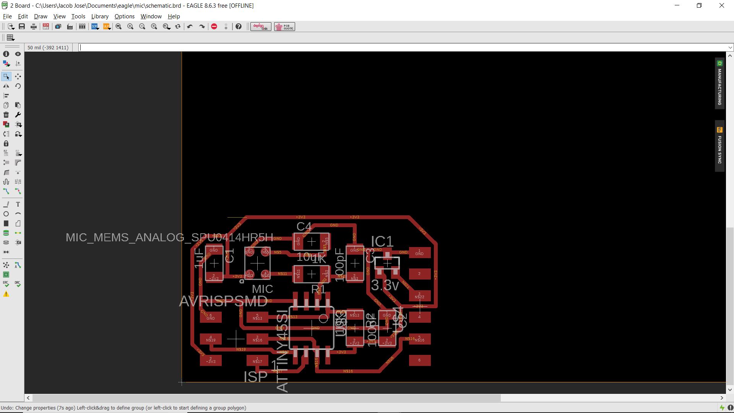Image resolution: width=734 pixels, height=413 pixels.
Task: Select the Ratsnest tool
Action: point(6,265)
